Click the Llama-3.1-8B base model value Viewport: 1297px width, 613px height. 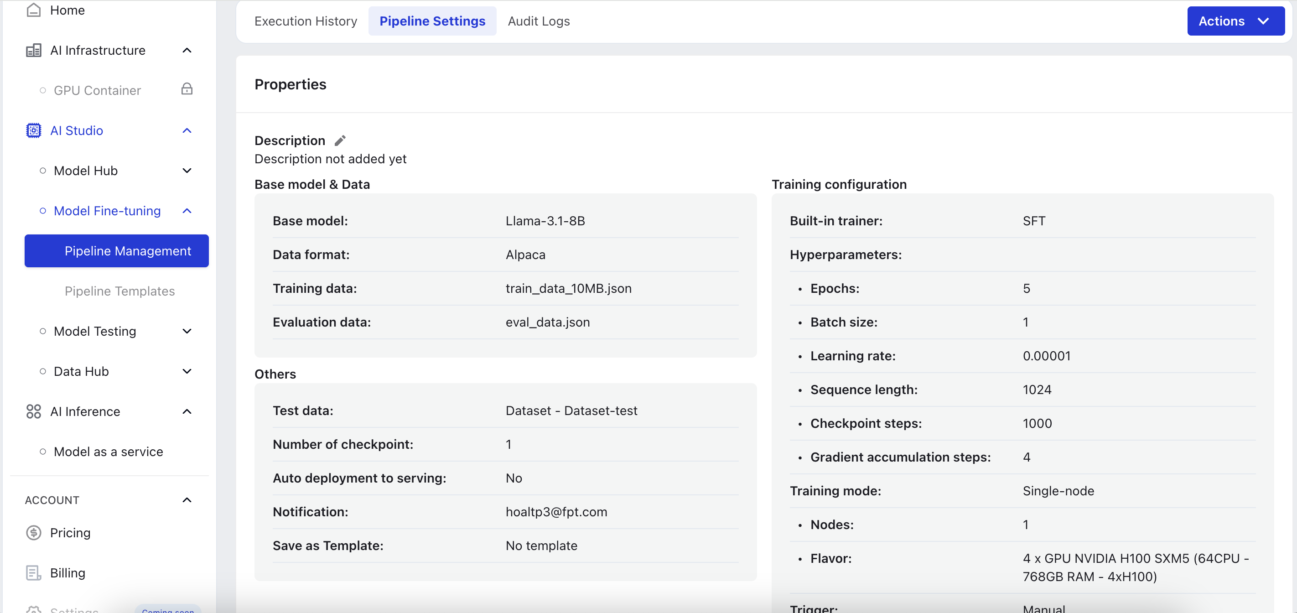coord(545,221)
